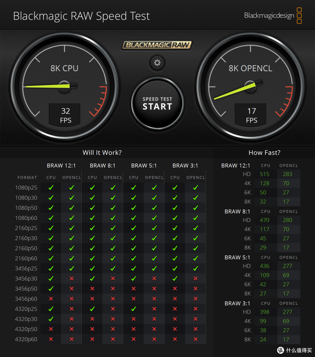
Task: Click BRAW 5:1 header in Will It Work
Action: (144, 166)
